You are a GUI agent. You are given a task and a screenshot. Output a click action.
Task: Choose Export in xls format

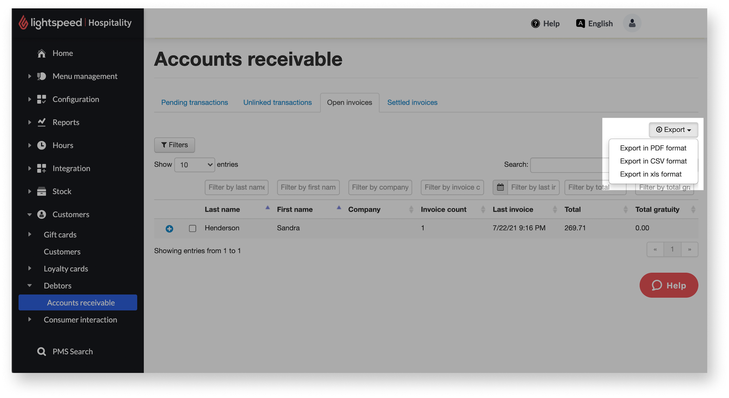pyautogui.click(x=651, y=174)
